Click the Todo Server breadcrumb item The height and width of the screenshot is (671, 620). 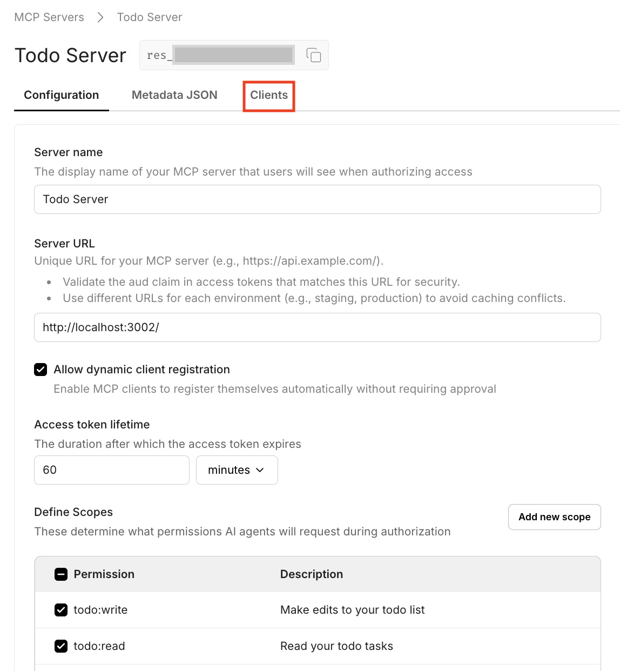[x=150, y=17]
